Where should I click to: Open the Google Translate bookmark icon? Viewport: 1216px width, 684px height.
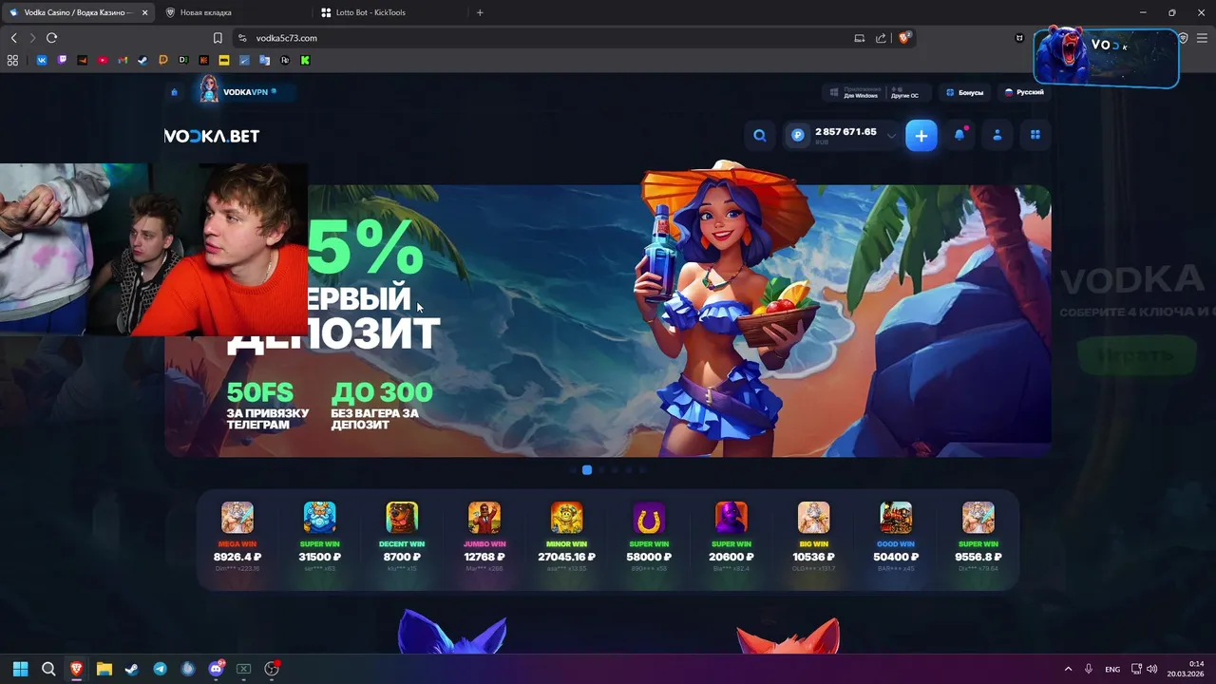tap(264, 60)
